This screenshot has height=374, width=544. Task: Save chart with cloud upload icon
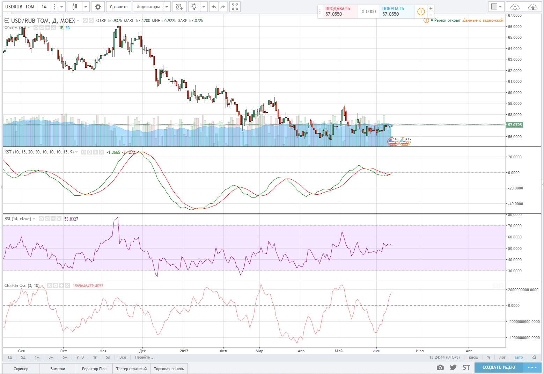pyautogui.click(x=533, y=7)
